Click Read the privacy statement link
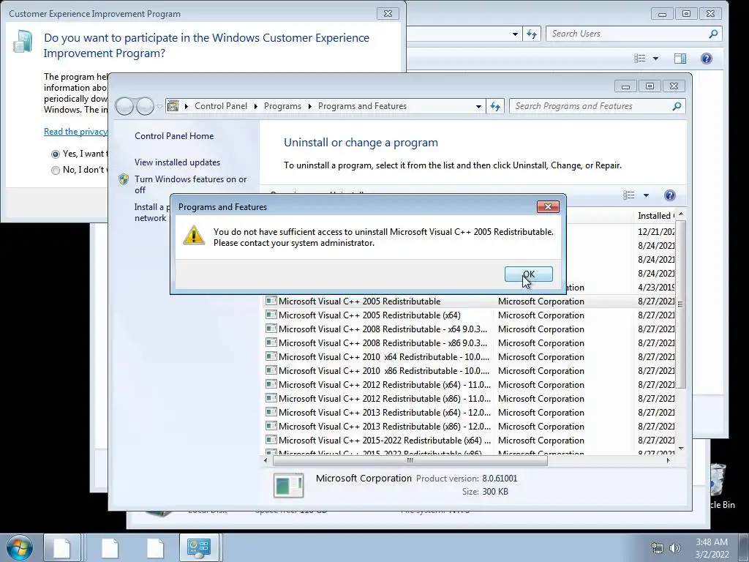Viewport: 749px width, 562px height. tap(75, 132)
